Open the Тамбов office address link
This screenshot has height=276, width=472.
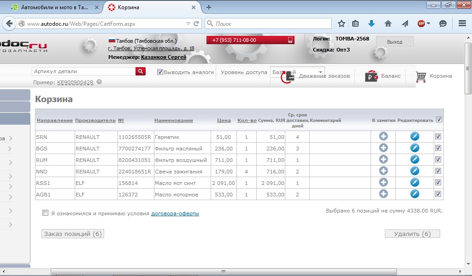(x=151, y=48)
